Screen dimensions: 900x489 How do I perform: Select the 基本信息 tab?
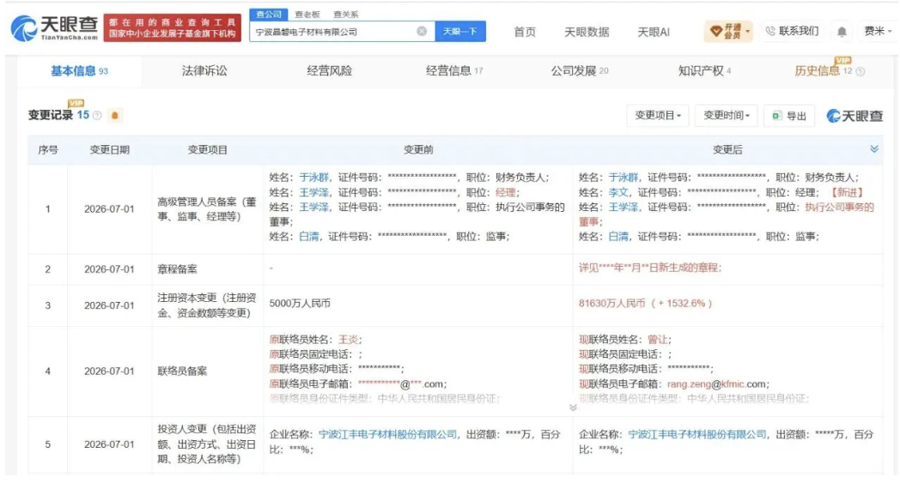click(x=79, y=71)
